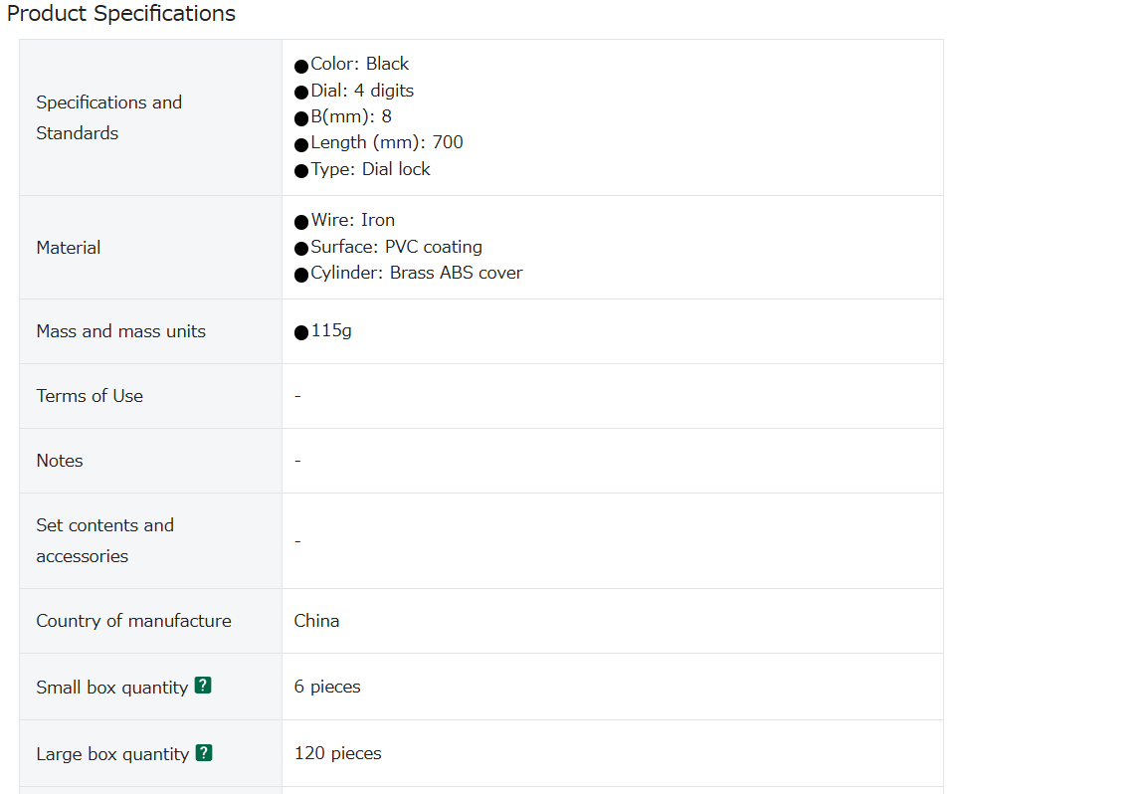Select the Wire: Iron entry
The height and width of the screenshot is (794, 1146).
tap(344, 220)
